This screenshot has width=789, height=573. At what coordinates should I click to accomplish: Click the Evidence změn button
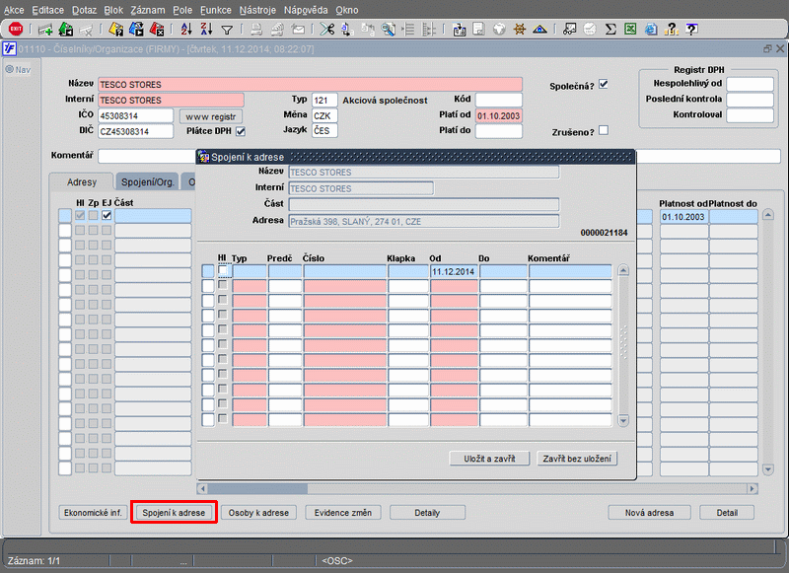[343, 513]
